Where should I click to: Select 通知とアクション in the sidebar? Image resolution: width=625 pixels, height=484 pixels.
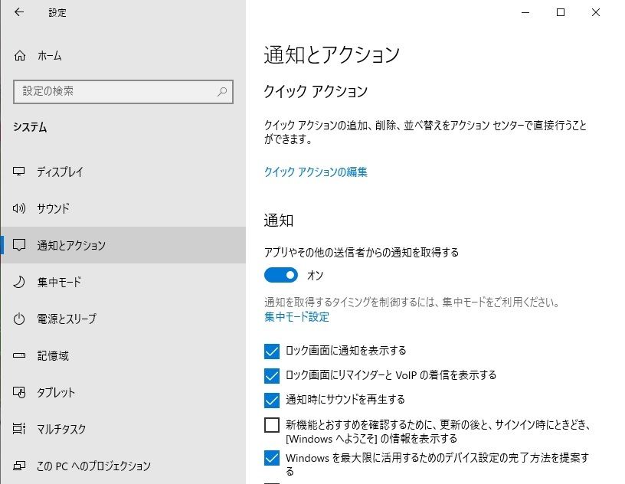[x=123, y=245]
